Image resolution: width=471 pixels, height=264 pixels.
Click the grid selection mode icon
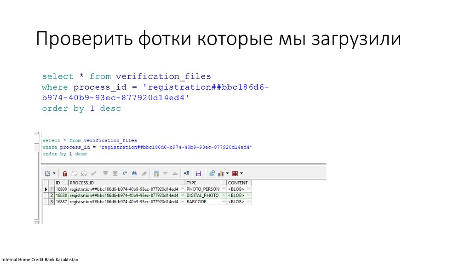tap(47, 173)
